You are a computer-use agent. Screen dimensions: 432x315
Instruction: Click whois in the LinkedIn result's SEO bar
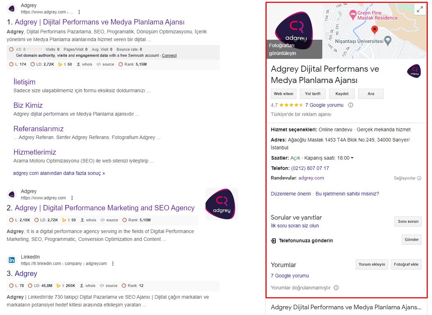coord(88,286)
